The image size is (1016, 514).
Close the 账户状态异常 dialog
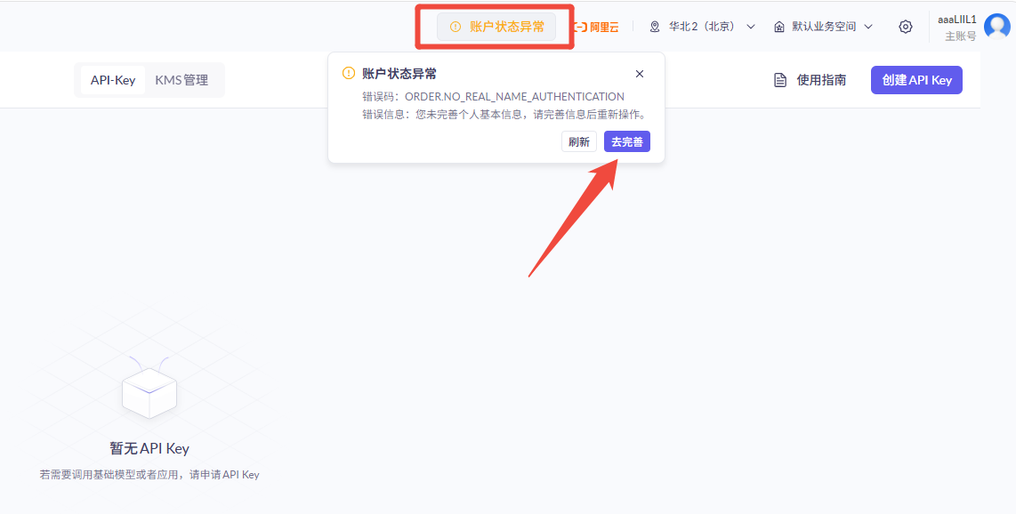[639, 74]
